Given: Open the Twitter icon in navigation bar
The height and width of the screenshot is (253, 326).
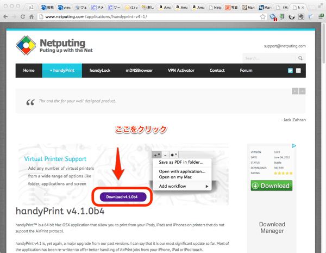Looking at the screenshot, I should tap(290, 71).
